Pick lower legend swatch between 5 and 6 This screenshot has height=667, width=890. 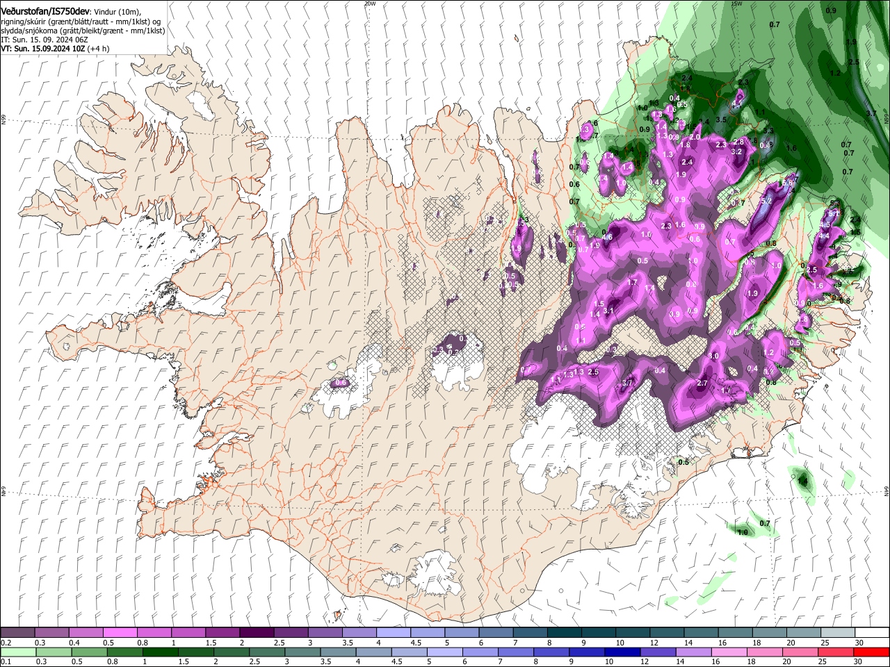coord(445,652)
